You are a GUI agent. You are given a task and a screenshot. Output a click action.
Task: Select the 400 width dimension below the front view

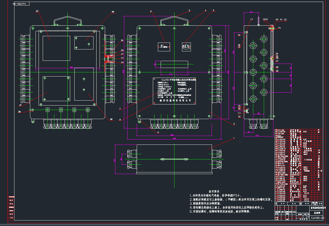coord(174,138)
